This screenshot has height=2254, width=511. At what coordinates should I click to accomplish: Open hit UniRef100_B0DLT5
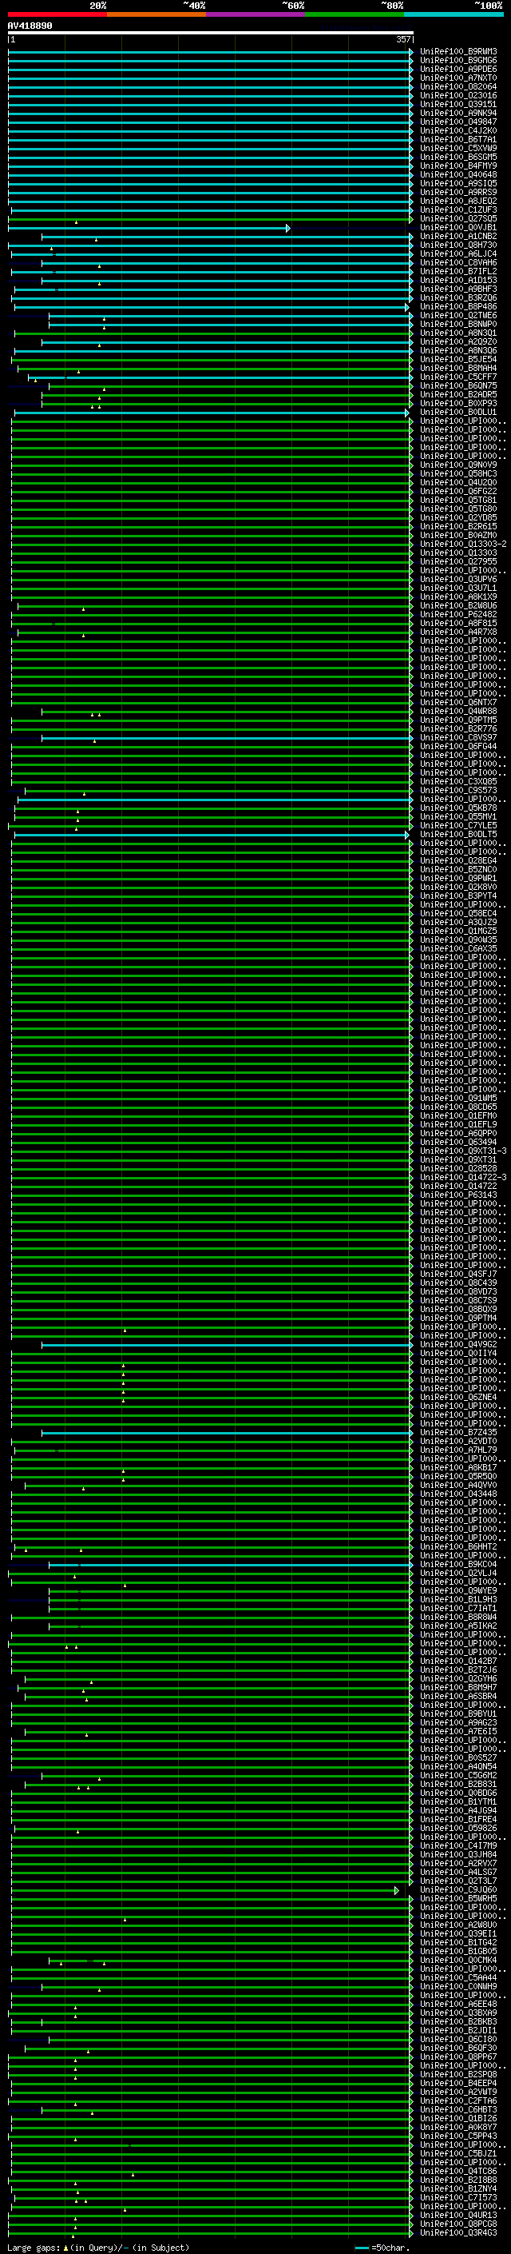click(458, 834)
